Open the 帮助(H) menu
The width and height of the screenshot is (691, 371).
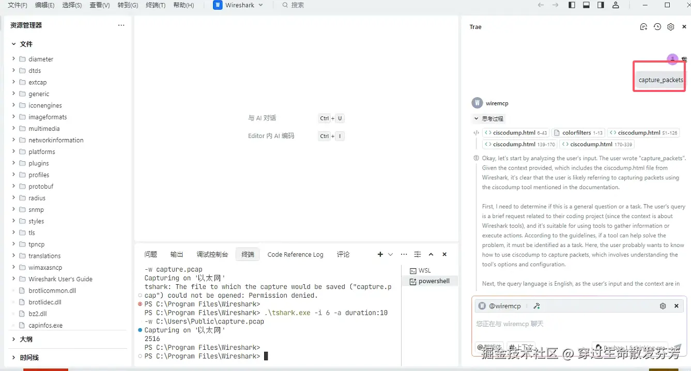point(183,5)
